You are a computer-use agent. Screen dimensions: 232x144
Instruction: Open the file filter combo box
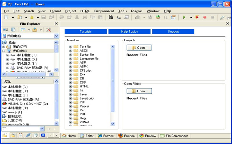[x=42, y=129]
